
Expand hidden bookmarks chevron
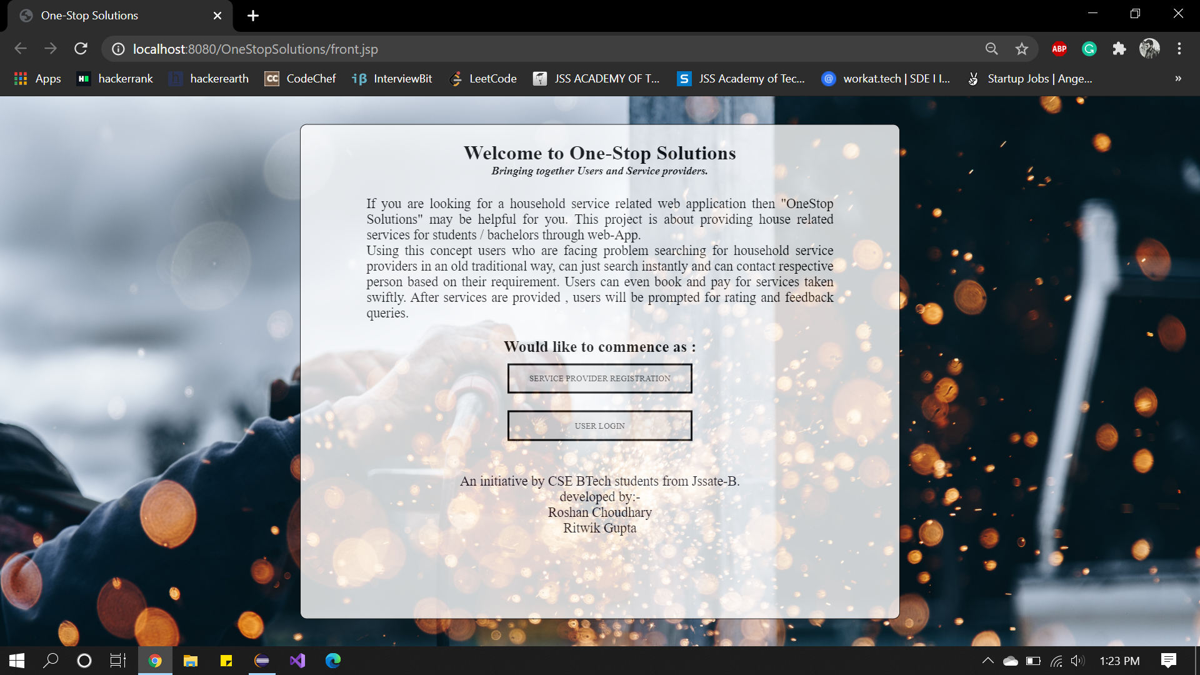[1178, 79]
